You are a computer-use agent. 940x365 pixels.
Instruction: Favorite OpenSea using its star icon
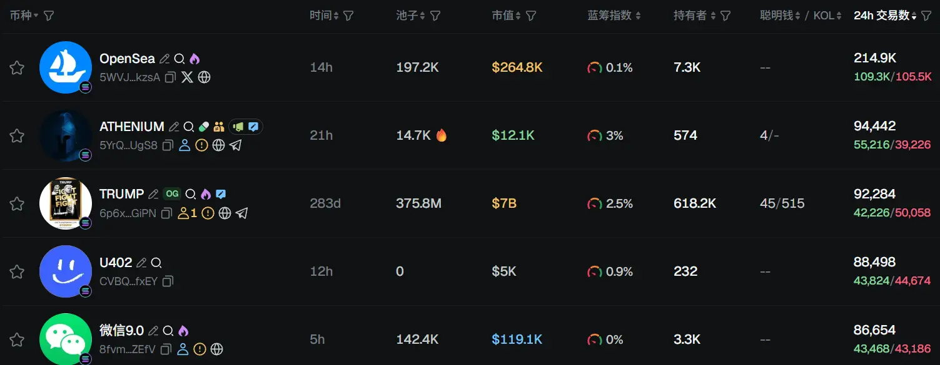17,67
